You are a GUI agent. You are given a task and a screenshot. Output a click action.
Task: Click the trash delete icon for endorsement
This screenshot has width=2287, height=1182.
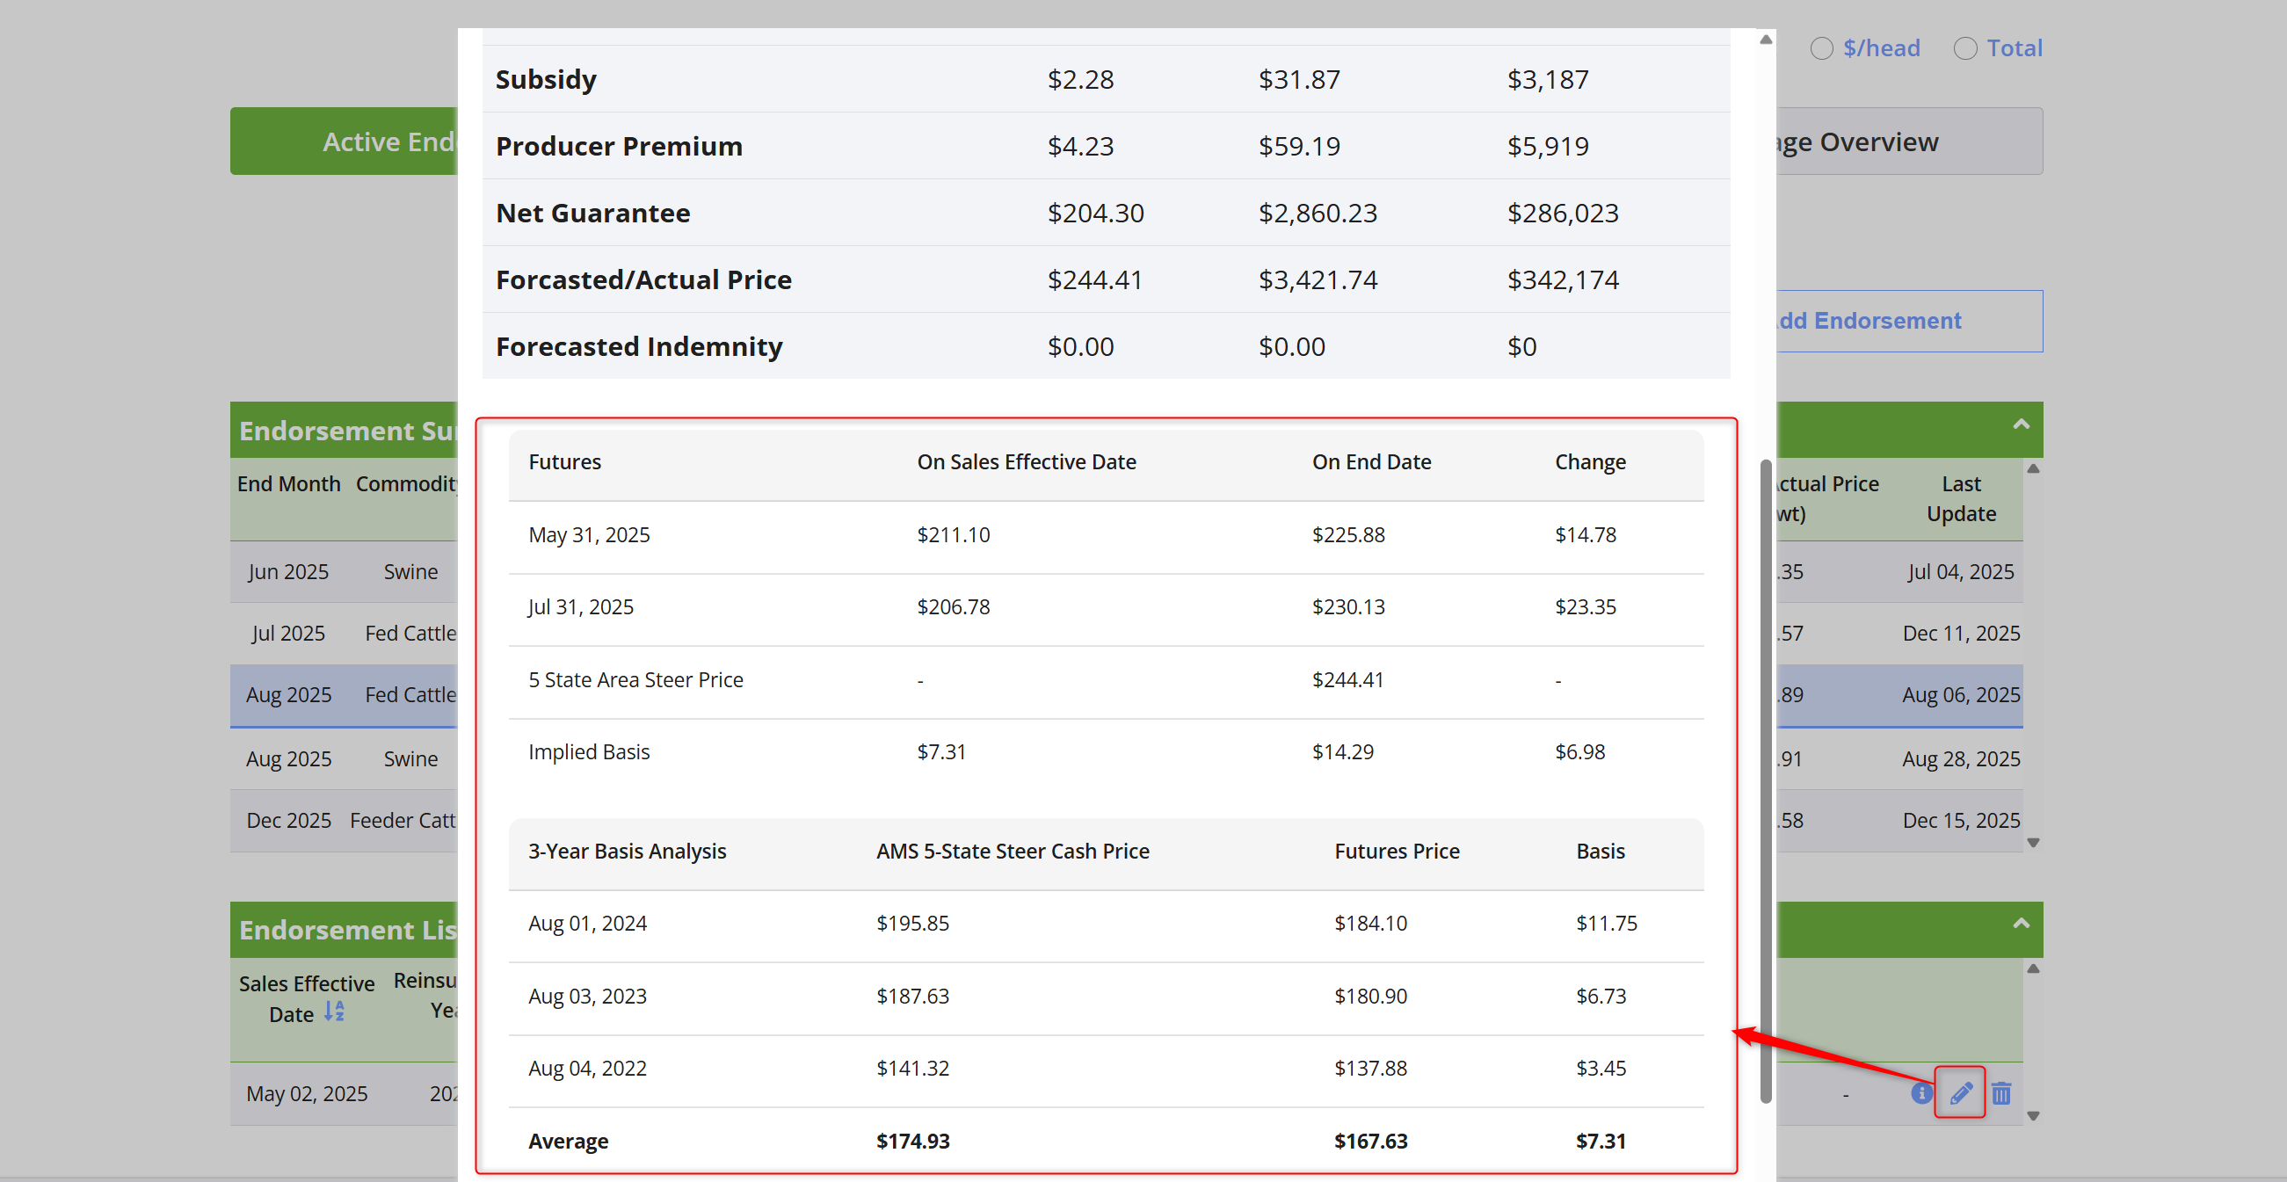click(2001, 1092)
